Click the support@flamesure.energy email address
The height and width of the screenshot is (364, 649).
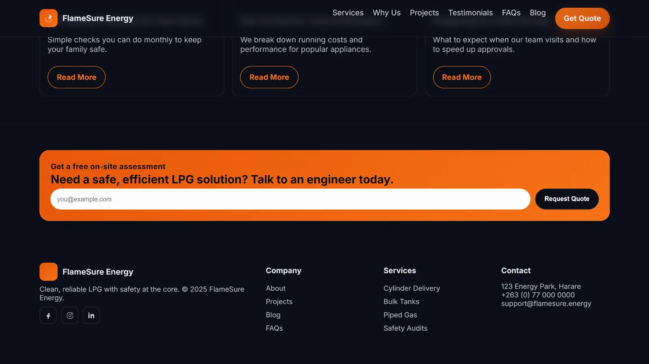pos(546,304)
